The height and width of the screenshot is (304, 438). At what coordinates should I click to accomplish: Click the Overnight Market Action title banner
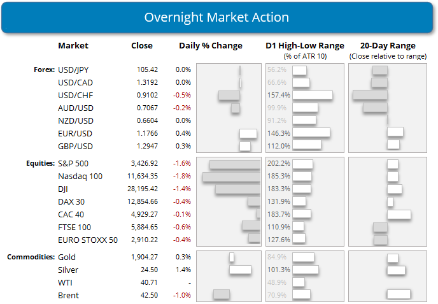pos(219,17)
